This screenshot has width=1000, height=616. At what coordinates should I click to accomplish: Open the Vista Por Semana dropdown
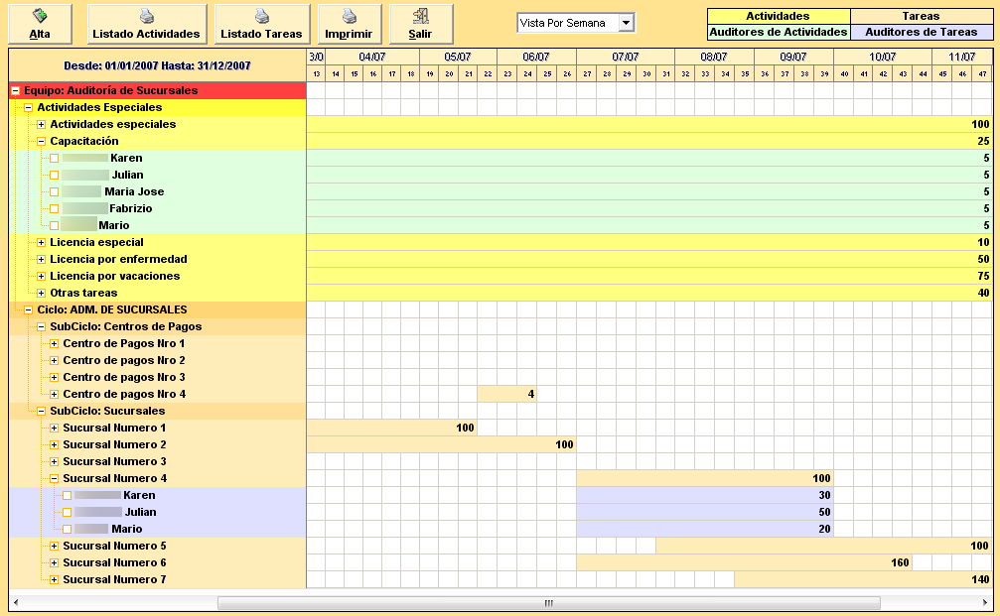pos(627,23)
